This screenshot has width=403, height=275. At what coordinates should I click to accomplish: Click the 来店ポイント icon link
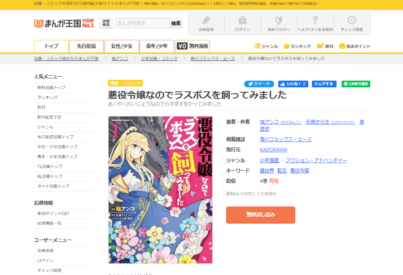tap(342, 46)
